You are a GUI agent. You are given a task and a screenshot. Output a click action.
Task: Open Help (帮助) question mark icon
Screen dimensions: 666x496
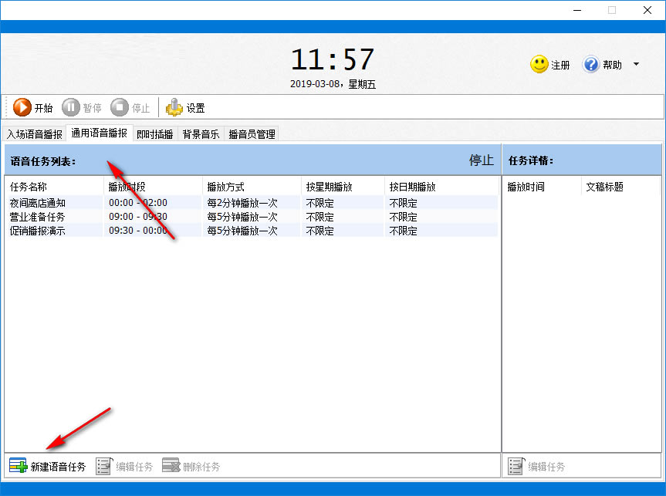point(590,65)
